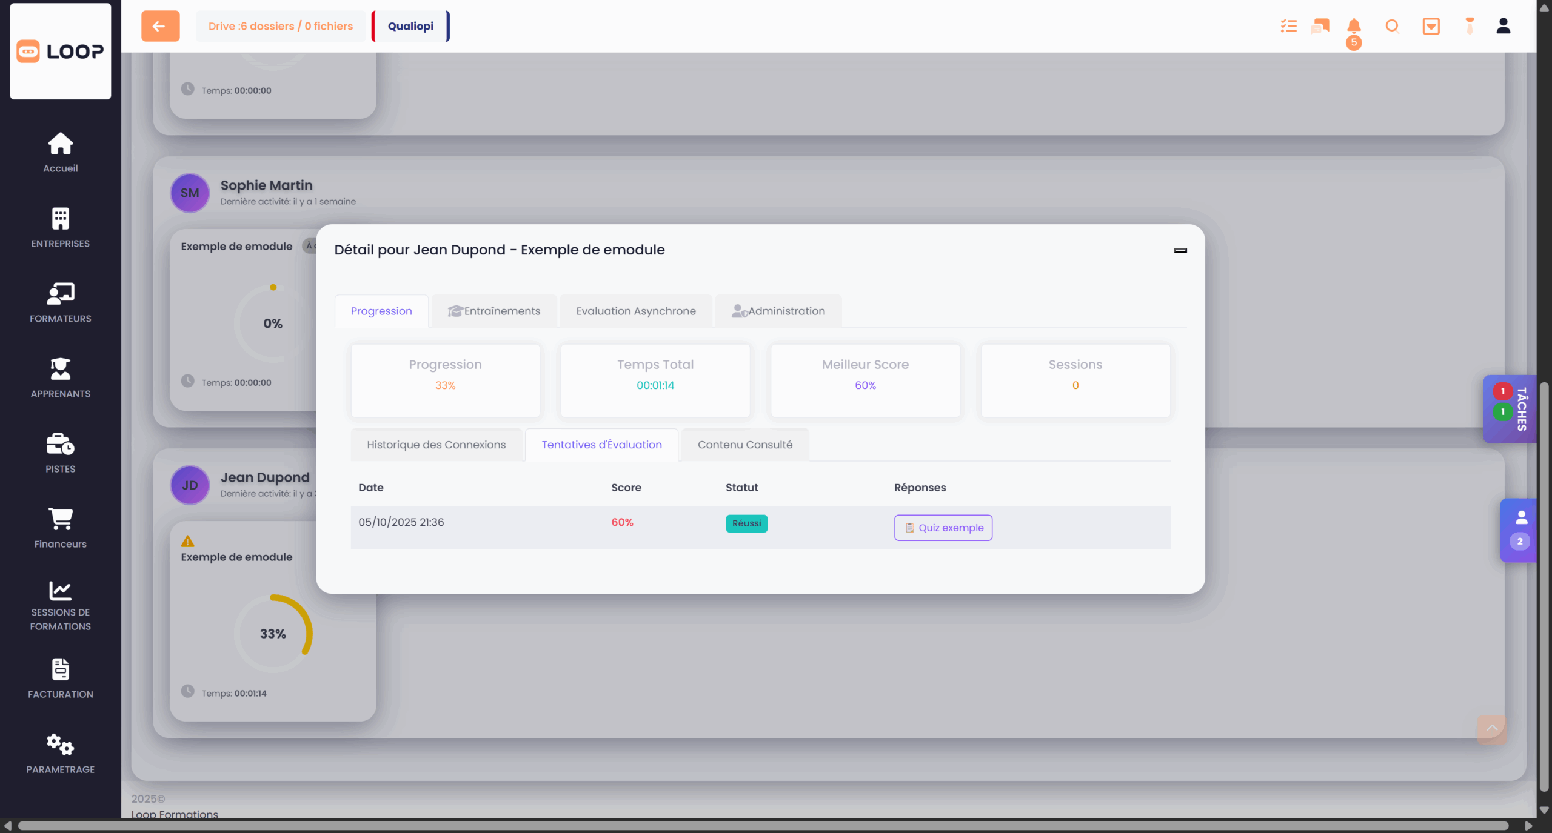Open the PARAMETRAGE gears icon
Viewport: 1552px width, 833px height.
60,753
